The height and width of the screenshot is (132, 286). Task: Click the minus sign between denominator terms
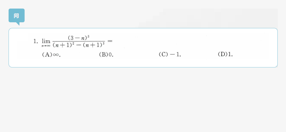point(79,45)
